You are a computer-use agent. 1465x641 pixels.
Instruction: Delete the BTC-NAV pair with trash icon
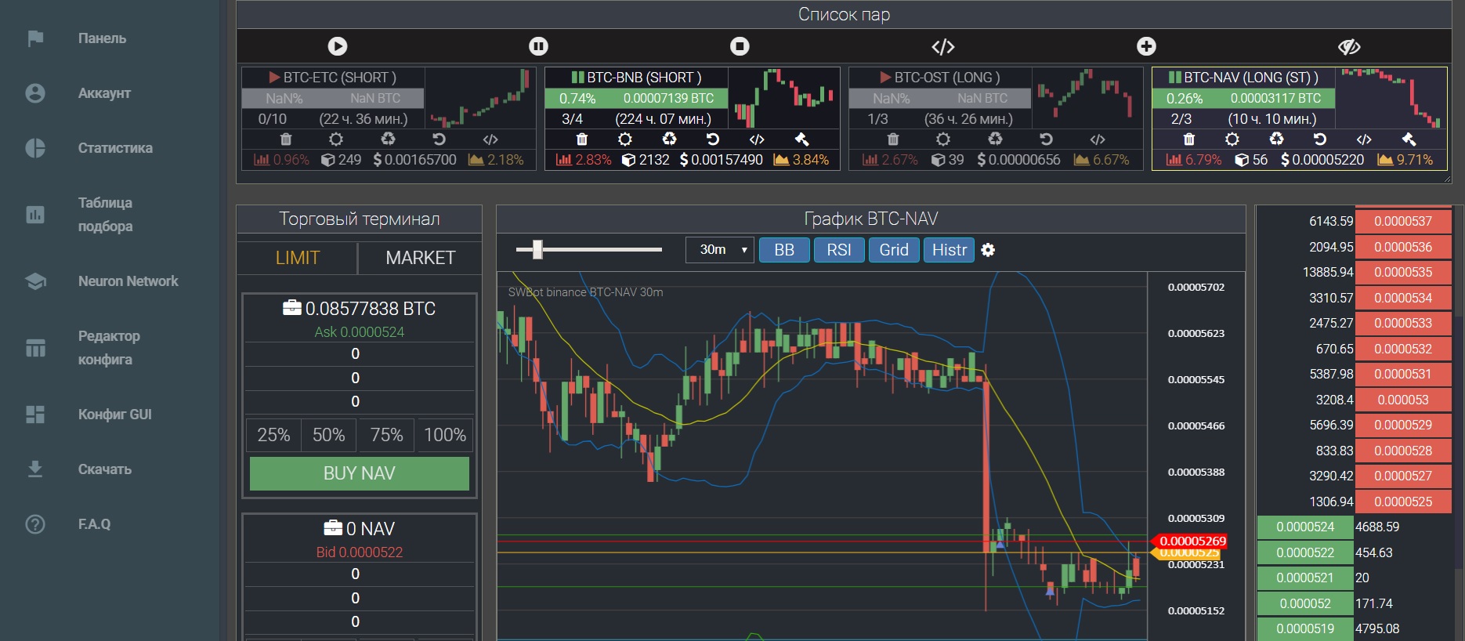point(1188,139)
